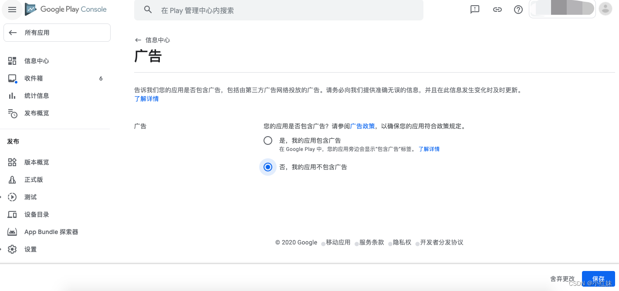
Task: Click the Google Play Console logo
Action: (65, 9)
